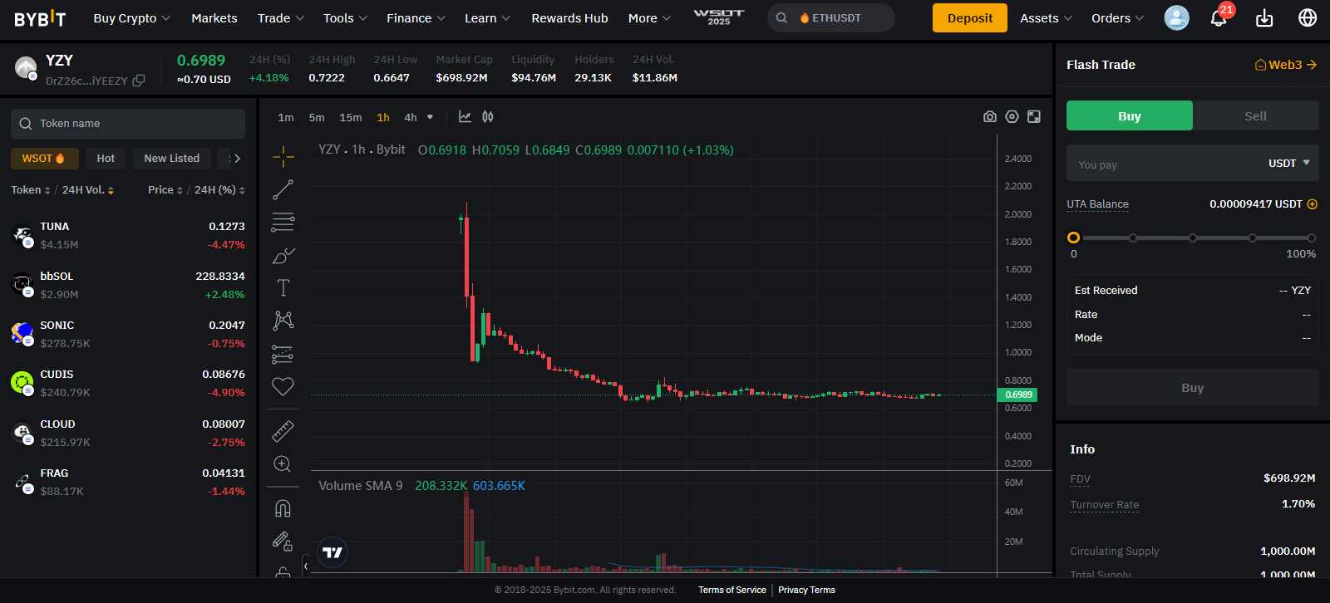The height and width of the screenshot is (603, 1330).
Task: Expand the Buy Crypto menu
Action: point(132,18)
